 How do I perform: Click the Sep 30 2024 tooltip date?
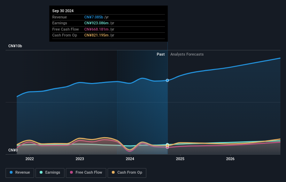(x=63, y=11)
